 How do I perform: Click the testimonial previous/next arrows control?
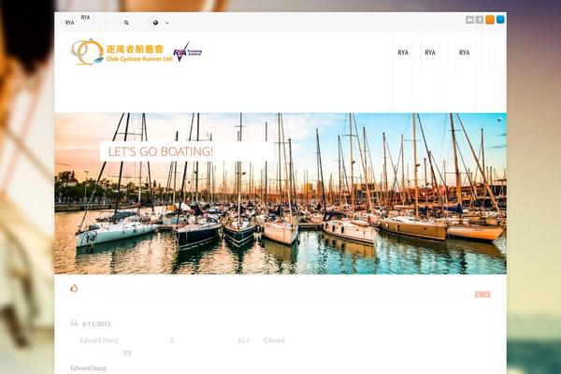click(482, 295)
